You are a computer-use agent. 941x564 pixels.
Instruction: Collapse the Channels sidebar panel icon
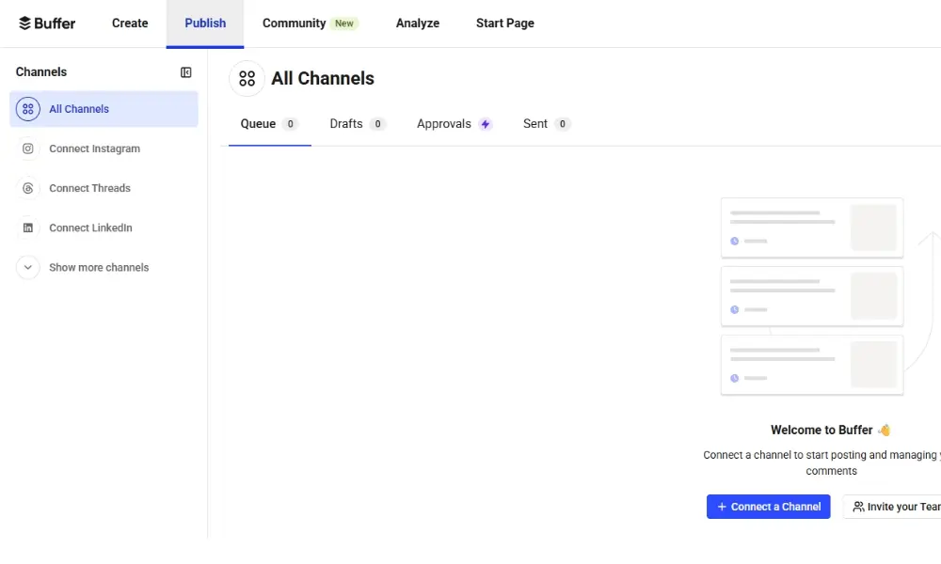[x=186, y=72]
